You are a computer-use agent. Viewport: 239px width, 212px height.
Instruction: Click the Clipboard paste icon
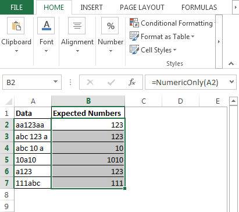tap(16, 26)
